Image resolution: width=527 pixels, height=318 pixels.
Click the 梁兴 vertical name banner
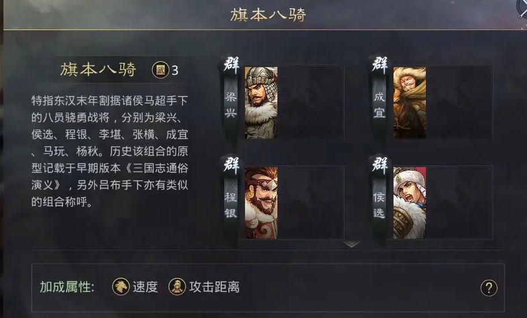[x=231, y=105]
